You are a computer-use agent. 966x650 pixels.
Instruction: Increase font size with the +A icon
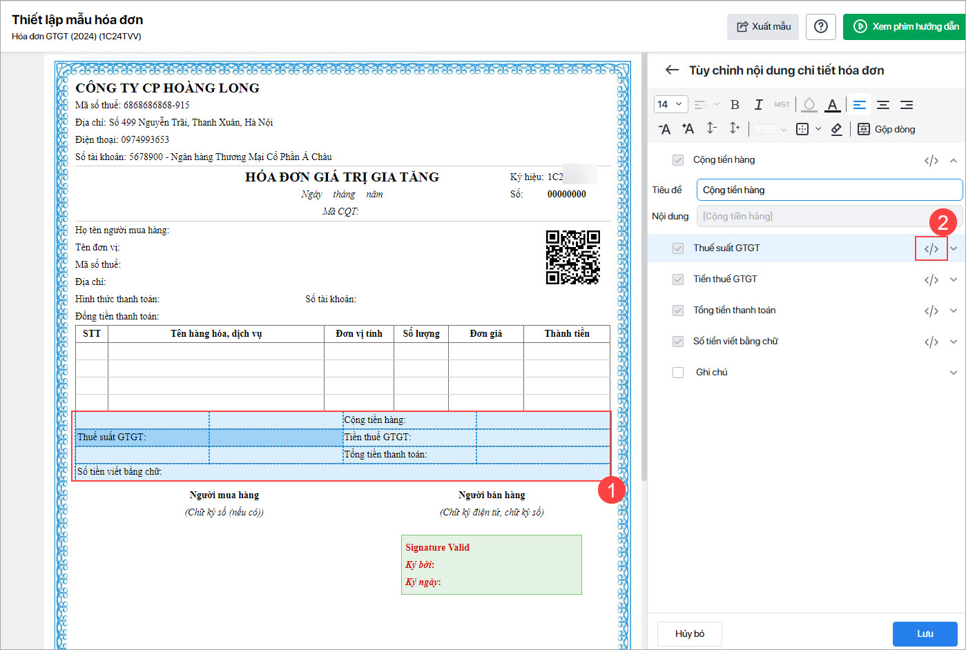coord(688,129)
